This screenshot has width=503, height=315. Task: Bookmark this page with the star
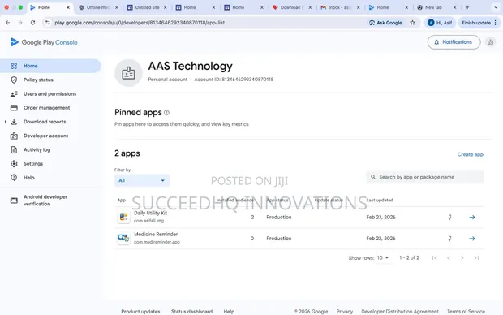[x=412, y=23]
